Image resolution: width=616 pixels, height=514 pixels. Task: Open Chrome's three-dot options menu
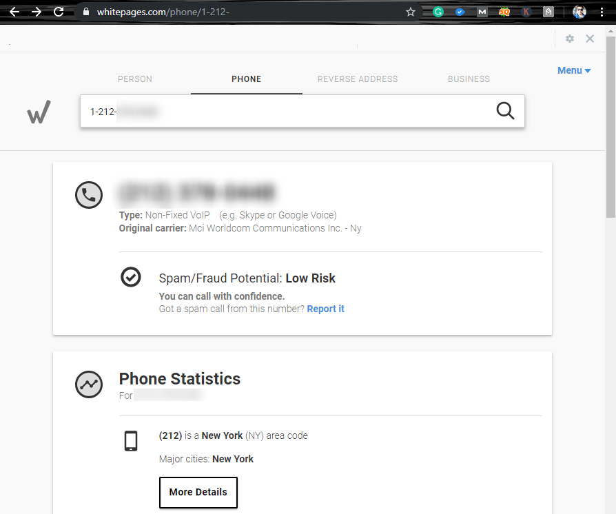[603, 12]
